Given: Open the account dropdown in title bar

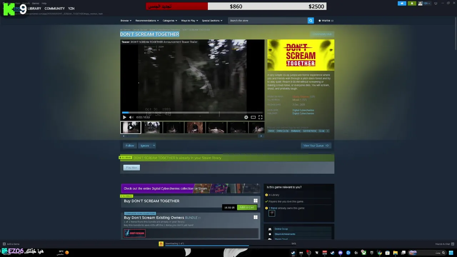Looking at the screenshot, I should pos(425,3).
